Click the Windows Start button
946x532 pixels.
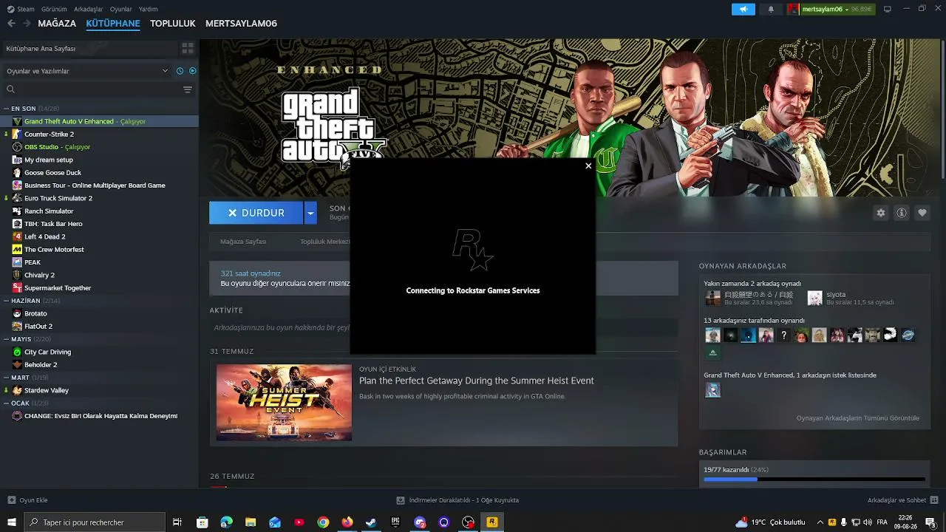(11, 522)
